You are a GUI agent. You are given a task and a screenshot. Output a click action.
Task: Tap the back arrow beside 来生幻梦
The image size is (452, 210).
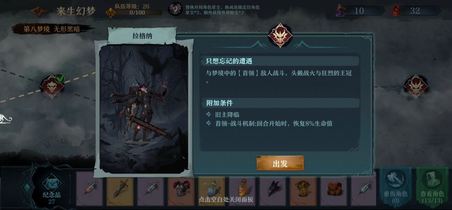click(40, 11)
